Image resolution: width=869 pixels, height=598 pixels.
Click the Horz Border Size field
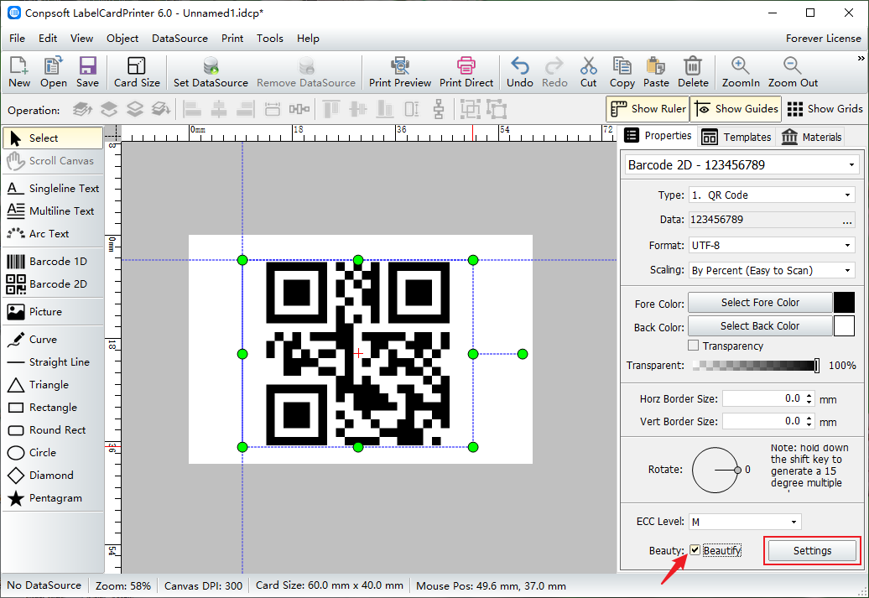click(x=768, y=398)
